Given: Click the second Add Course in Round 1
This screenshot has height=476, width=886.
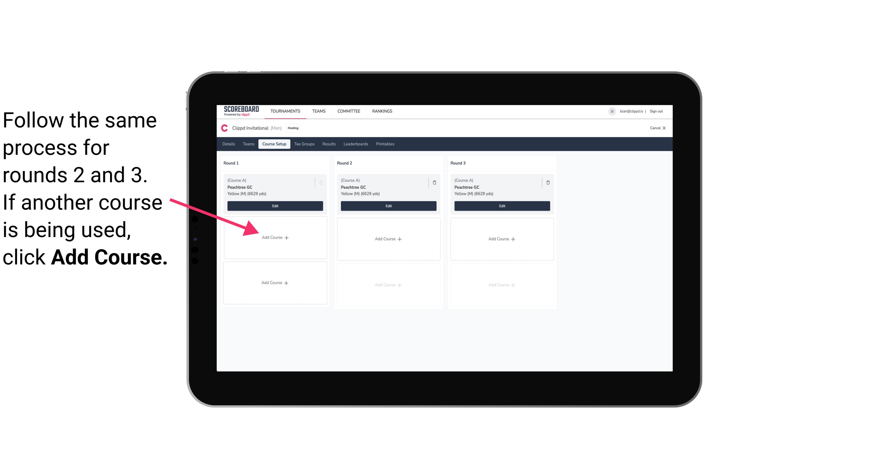Looking at the screenshot, I should 275,283.
